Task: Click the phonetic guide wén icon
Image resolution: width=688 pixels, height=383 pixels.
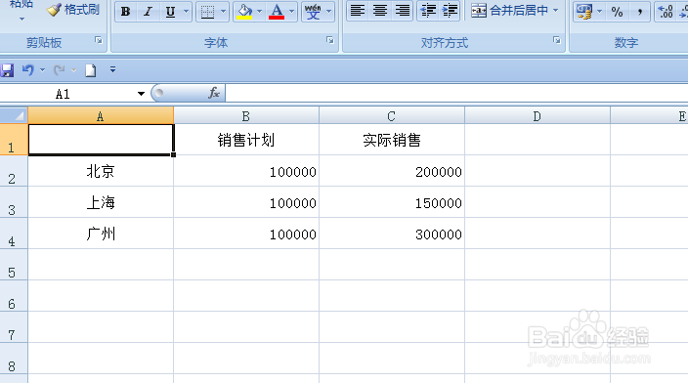Action: 313,12
